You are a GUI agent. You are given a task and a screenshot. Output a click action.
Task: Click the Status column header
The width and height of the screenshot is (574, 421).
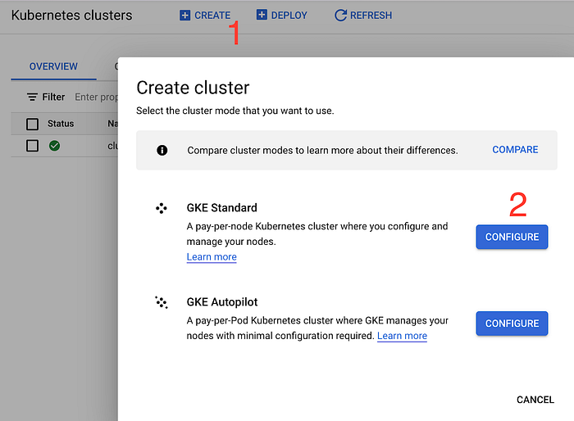click(x=61, y=124)
